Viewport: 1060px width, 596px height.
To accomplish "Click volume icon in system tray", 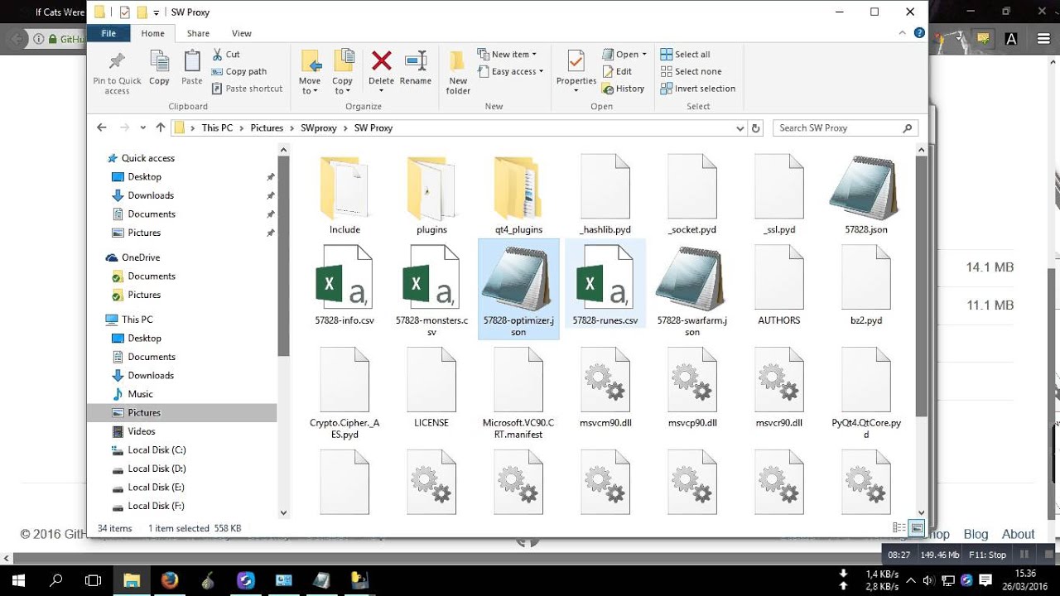I will (928, 579).
